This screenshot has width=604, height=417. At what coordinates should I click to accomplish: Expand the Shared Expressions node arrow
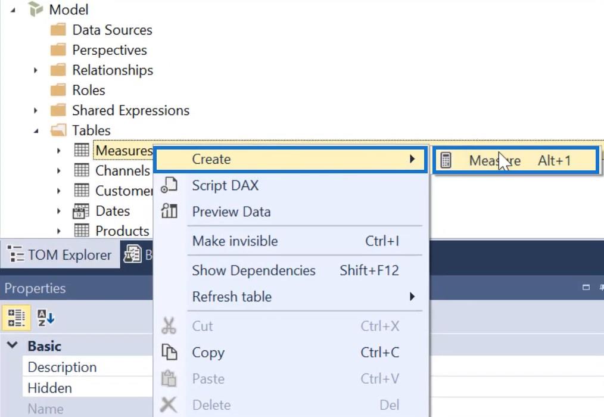coord(35,110)
